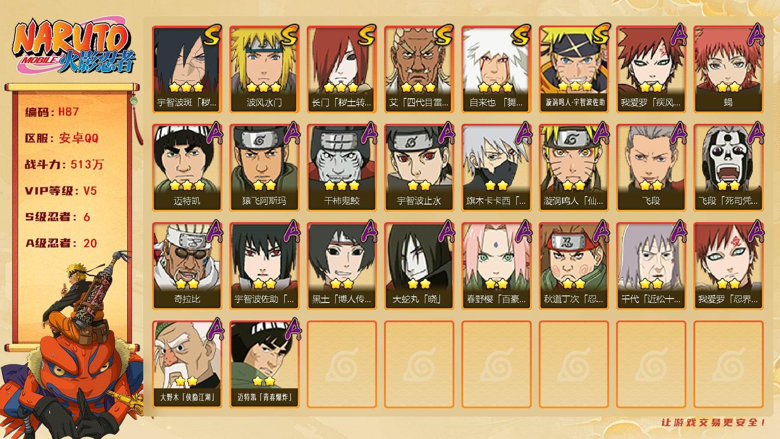Click the 奇拉比 character card
The width and height of the screenshot is (780, 439).
click(187, 266)
